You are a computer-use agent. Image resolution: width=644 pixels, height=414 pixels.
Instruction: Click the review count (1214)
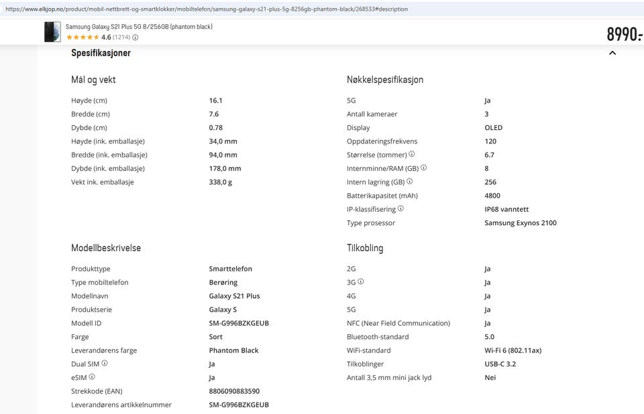(x=121, y=38)
